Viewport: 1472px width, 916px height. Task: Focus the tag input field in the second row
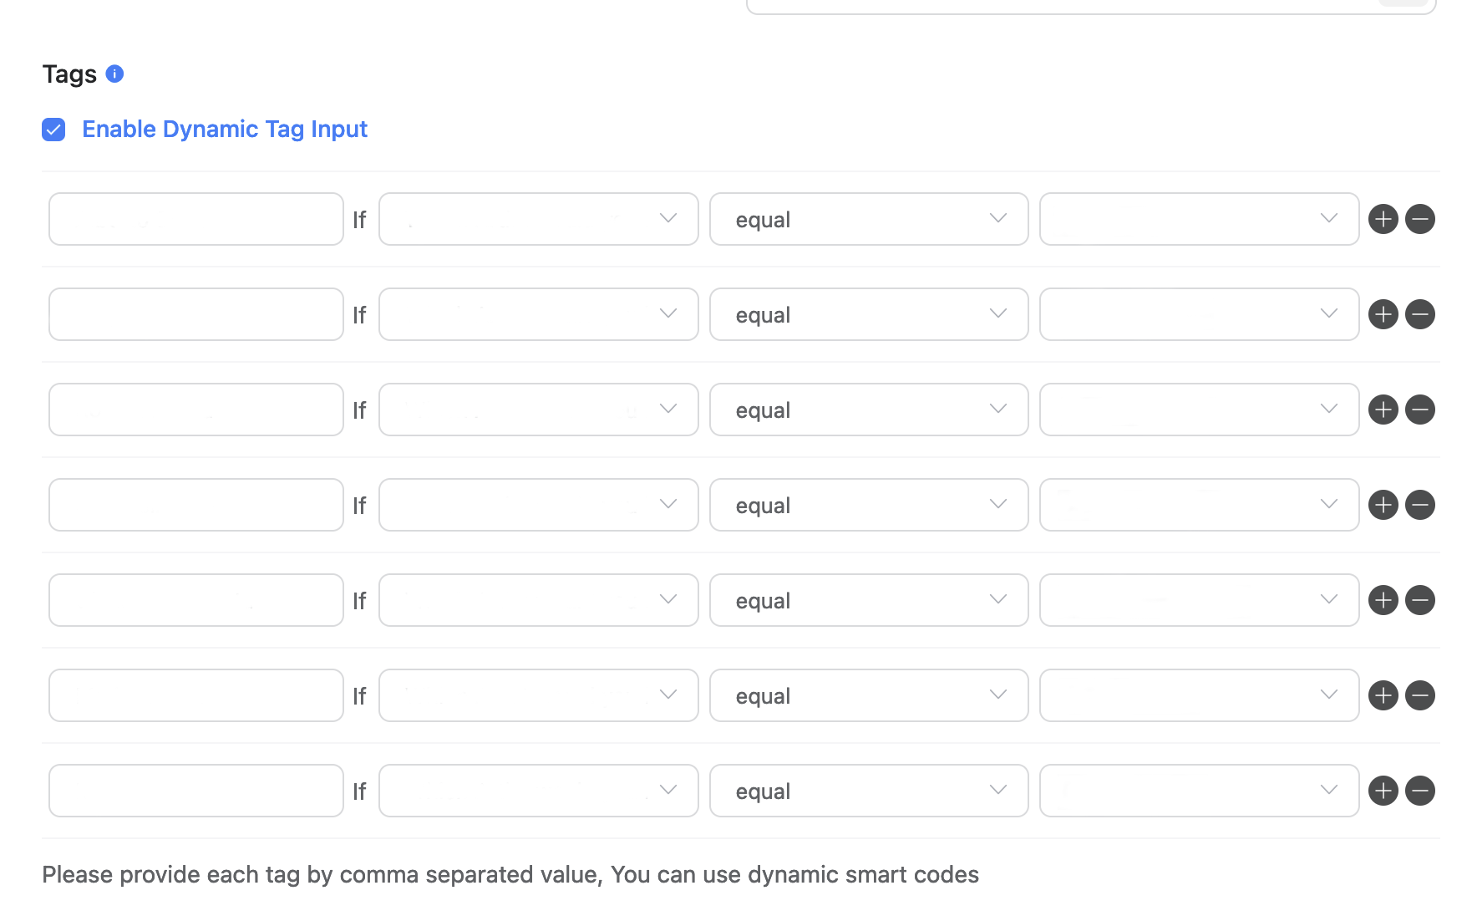(196, 314)
